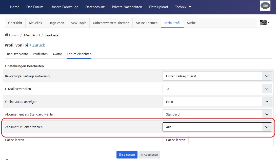Open the Avatar tab
The height and width of the screenshot is (160, 276).
point(57,54)
